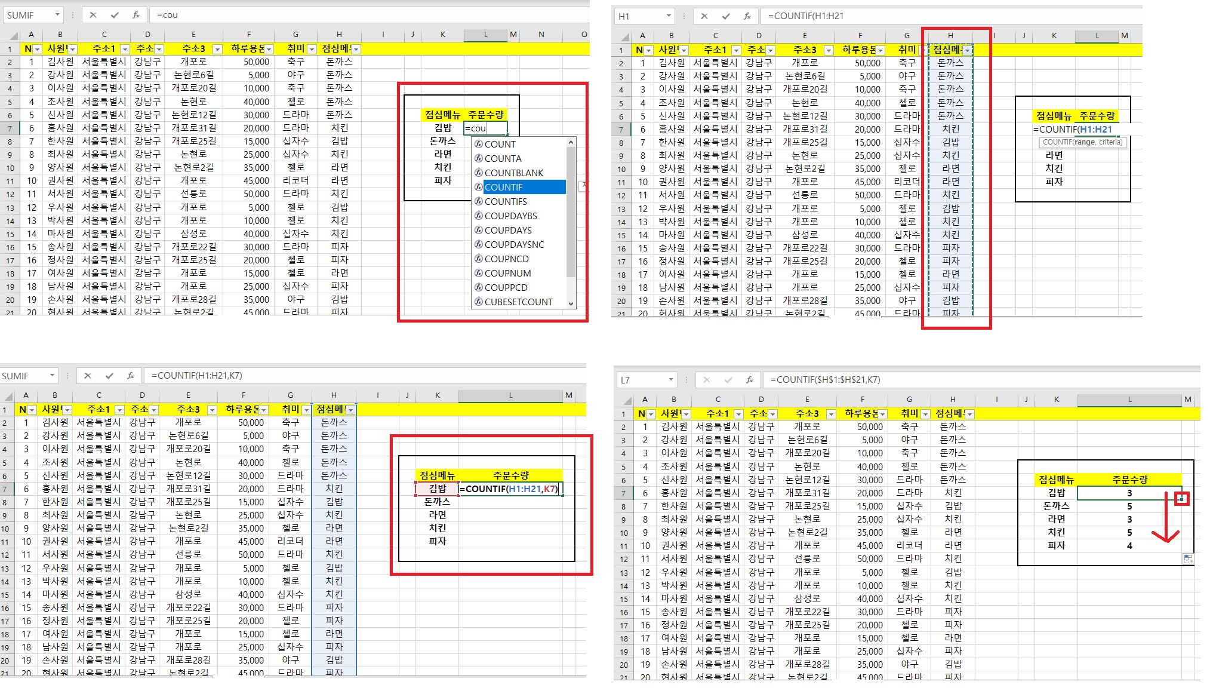Click Auto Fill Options icon below the 피자 count
Viewport: 1213px width, 700px height.
(x=1188, y=559)
